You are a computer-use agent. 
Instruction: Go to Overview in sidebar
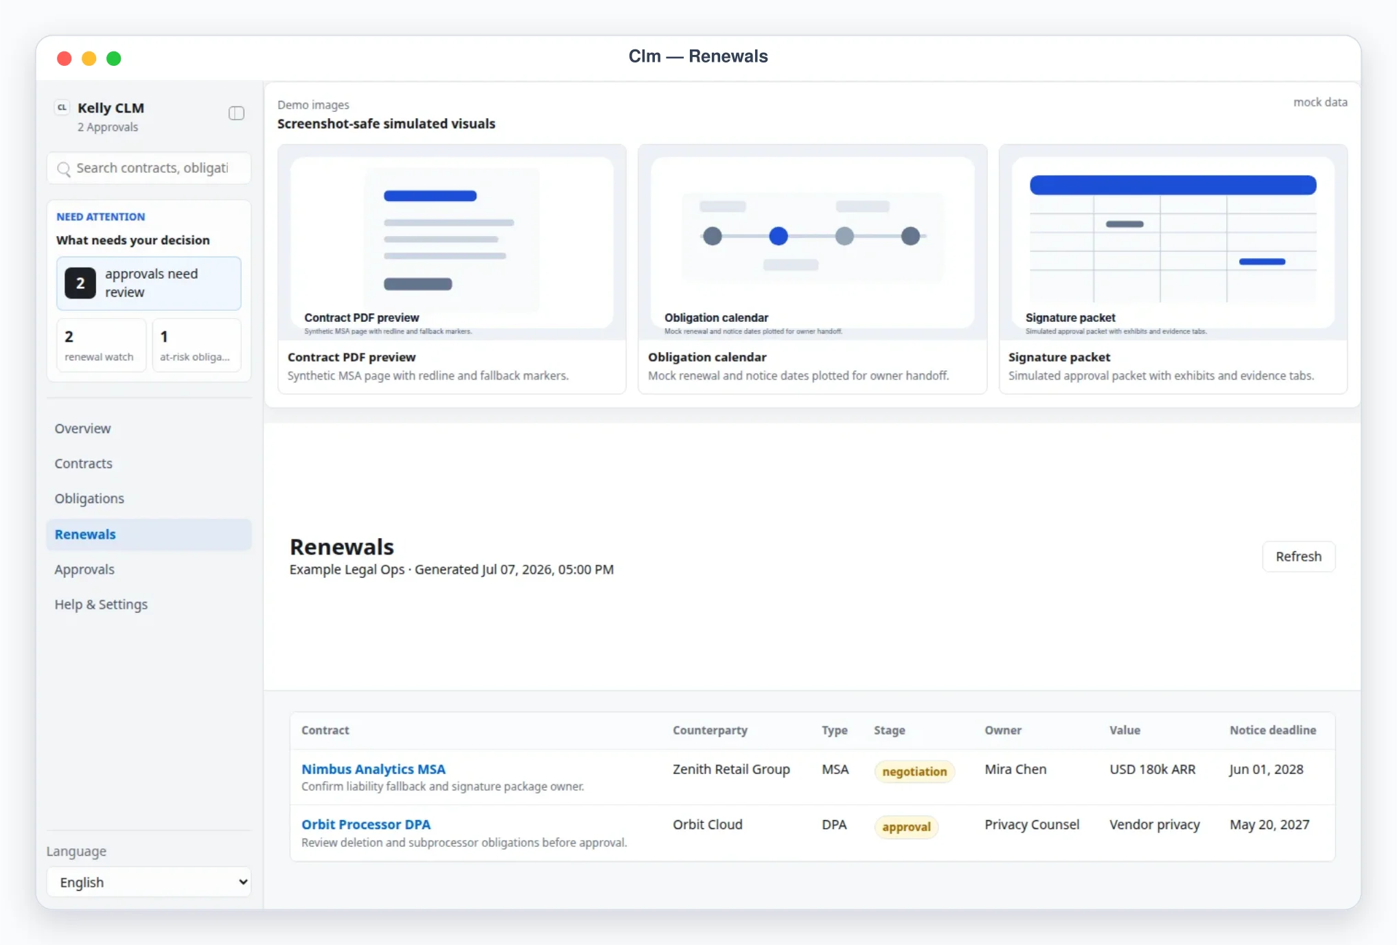click(x=82, y=428)
